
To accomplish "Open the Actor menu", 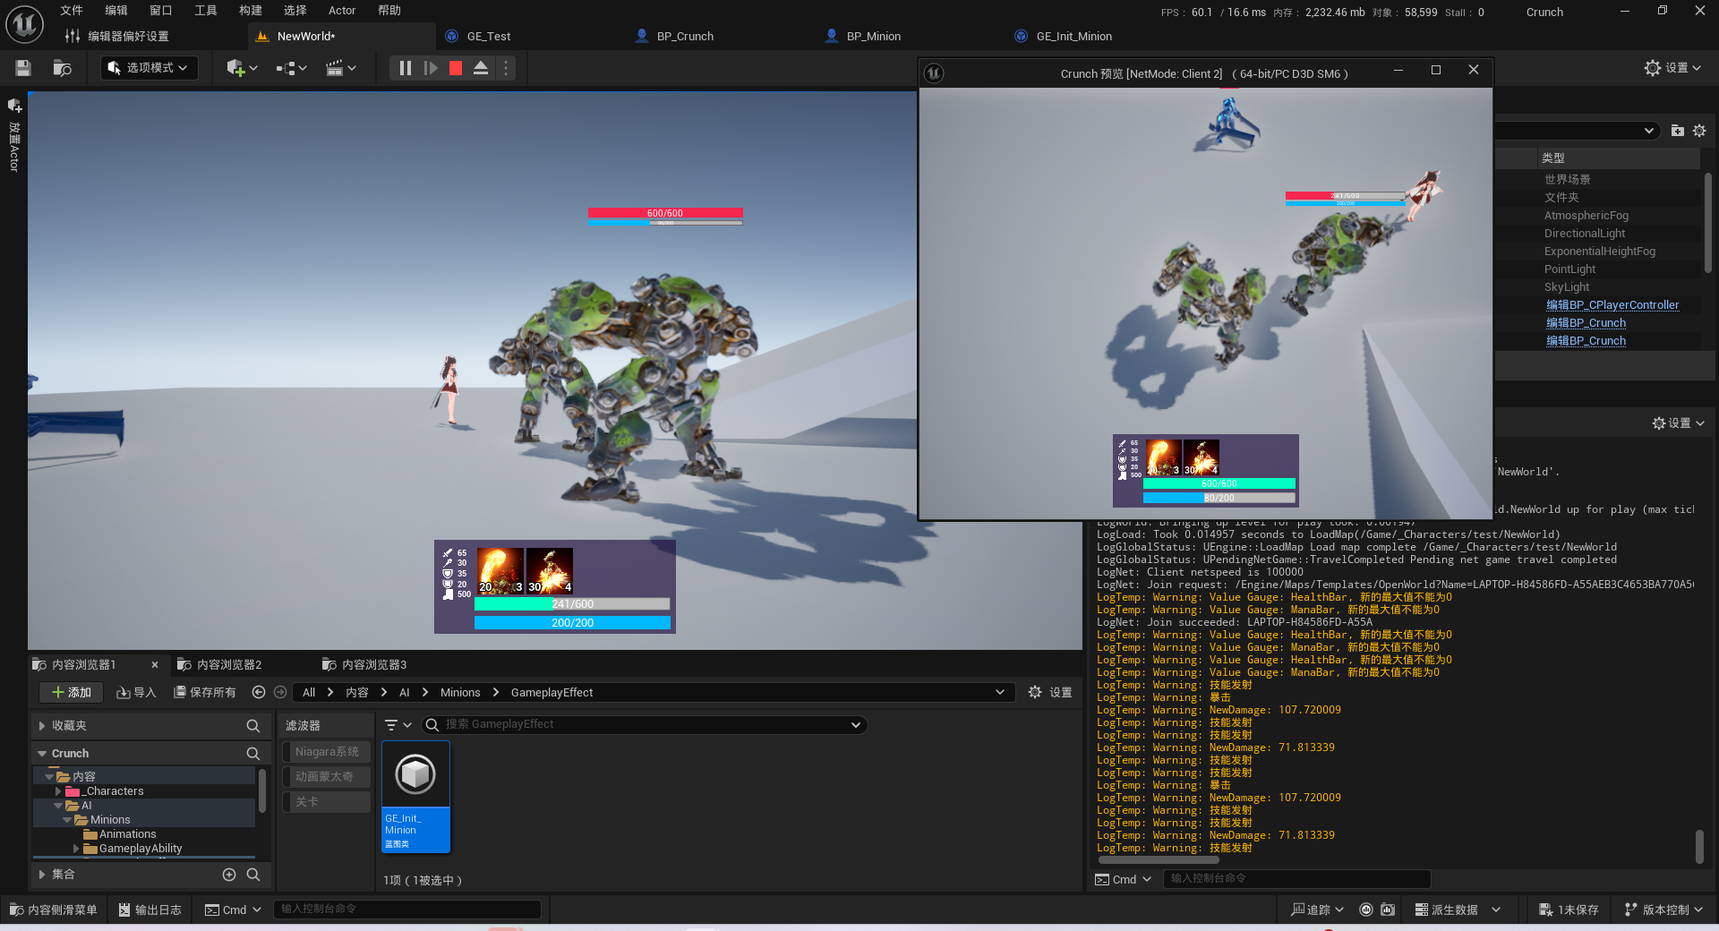I will [342, 11].
